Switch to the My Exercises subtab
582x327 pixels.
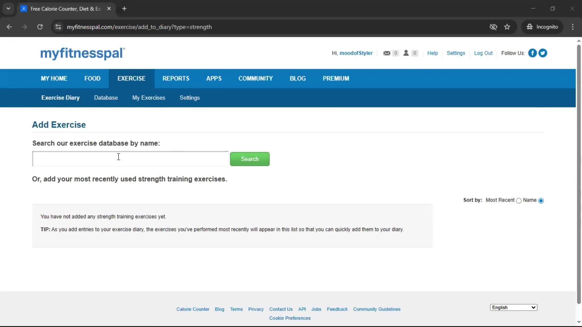click(149, 98)
